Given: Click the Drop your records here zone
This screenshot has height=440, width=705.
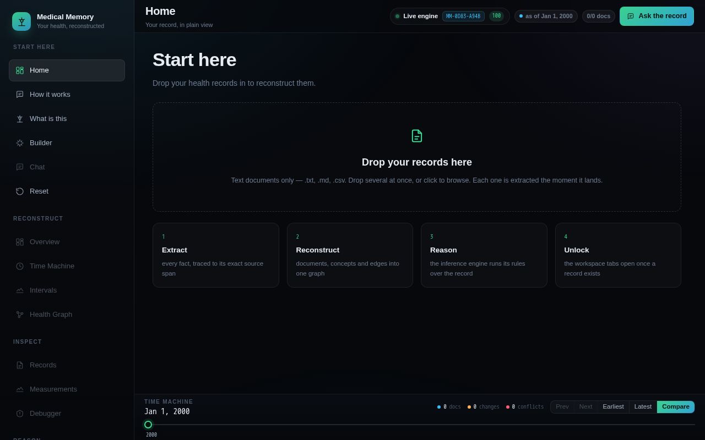Looking at the screenshot, I should pyautogui.click(x=417, y=157).
